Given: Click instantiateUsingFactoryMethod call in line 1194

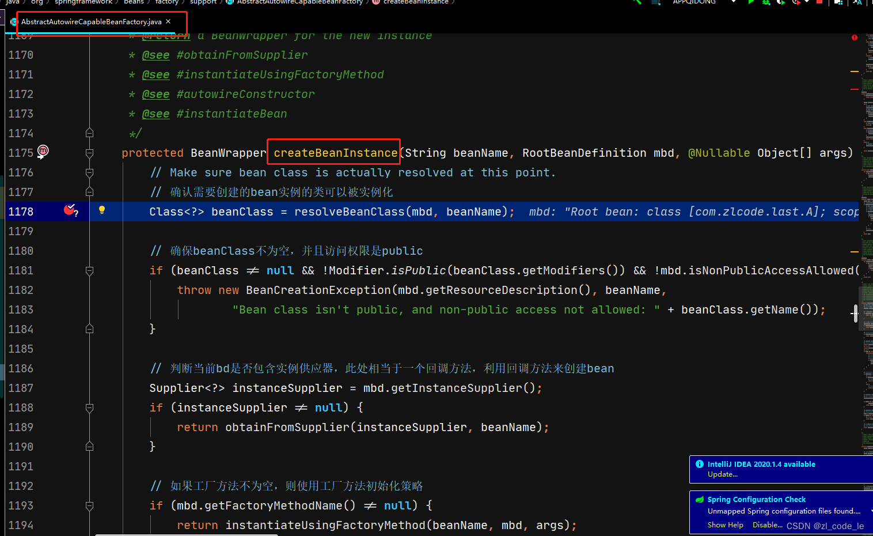Looking at the screenshot, I should tap(325, 525).
